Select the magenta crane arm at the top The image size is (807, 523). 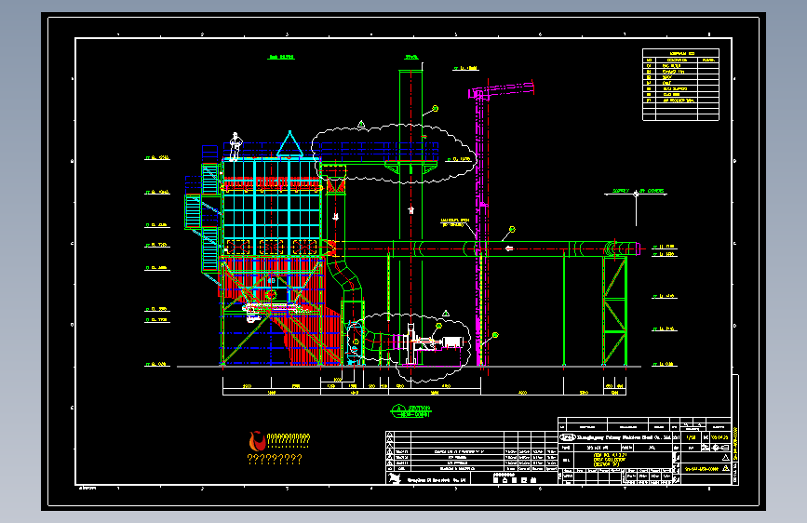(502, 89)
